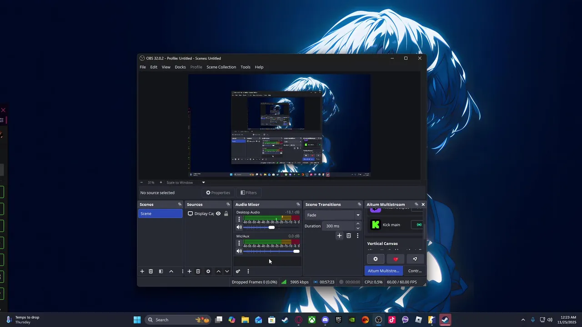Screen dimensions: 582x327
Task: Open preview scaling dropdown arrow
Action: (203, 183)
